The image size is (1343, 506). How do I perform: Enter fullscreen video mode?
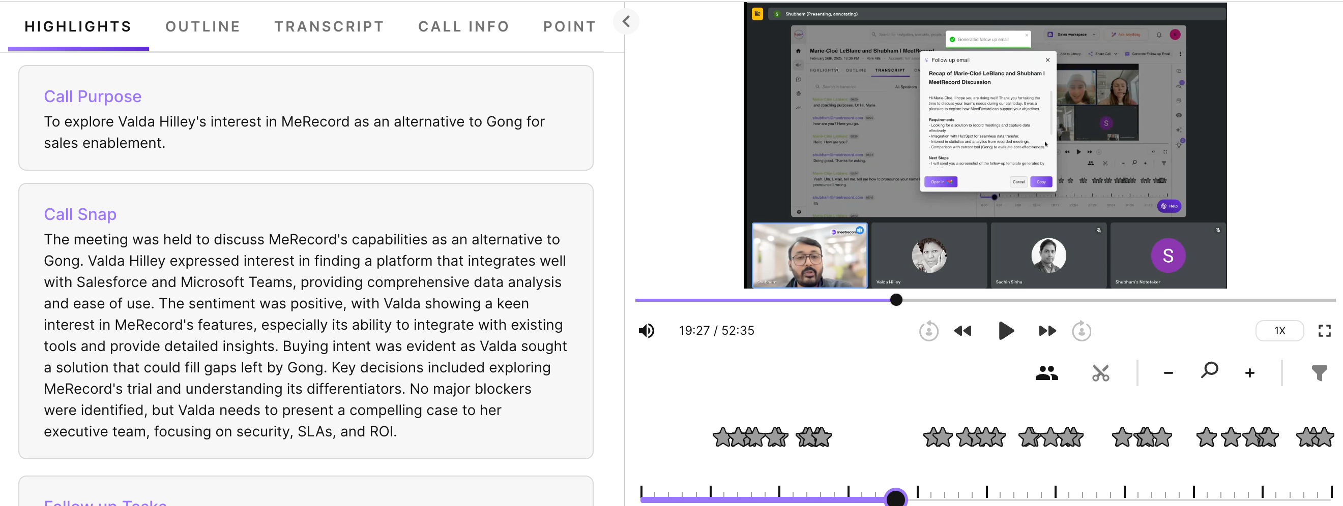(1324, 331)
